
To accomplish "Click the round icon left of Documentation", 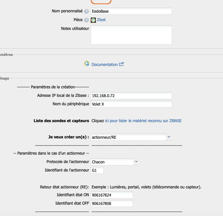I will (x=86, y=64).
